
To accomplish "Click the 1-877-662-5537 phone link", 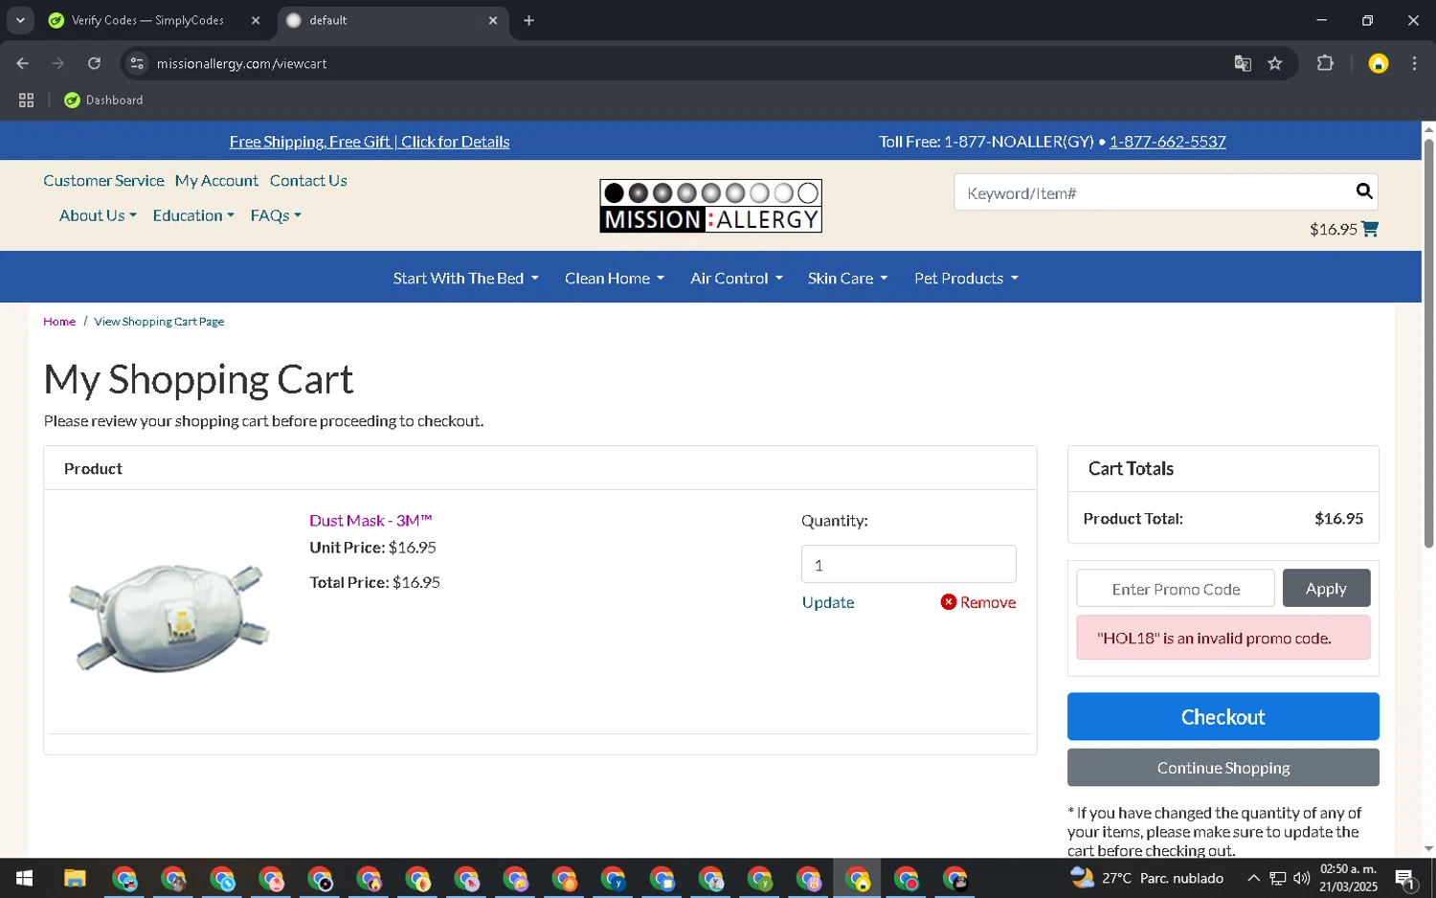I will [1167, 142].
